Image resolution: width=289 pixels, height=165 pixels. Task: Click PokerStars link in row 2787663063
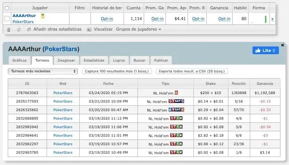click(x=63, y=93)
